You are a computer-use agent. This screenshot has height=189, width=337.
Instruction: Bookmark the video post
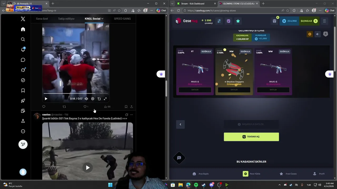[x=126, y=107]
